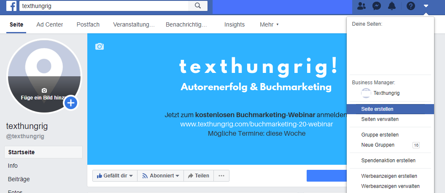Click the @texthungrig username text
The width and height of the screenshot is (445, 193).
[x=25, y=137]
